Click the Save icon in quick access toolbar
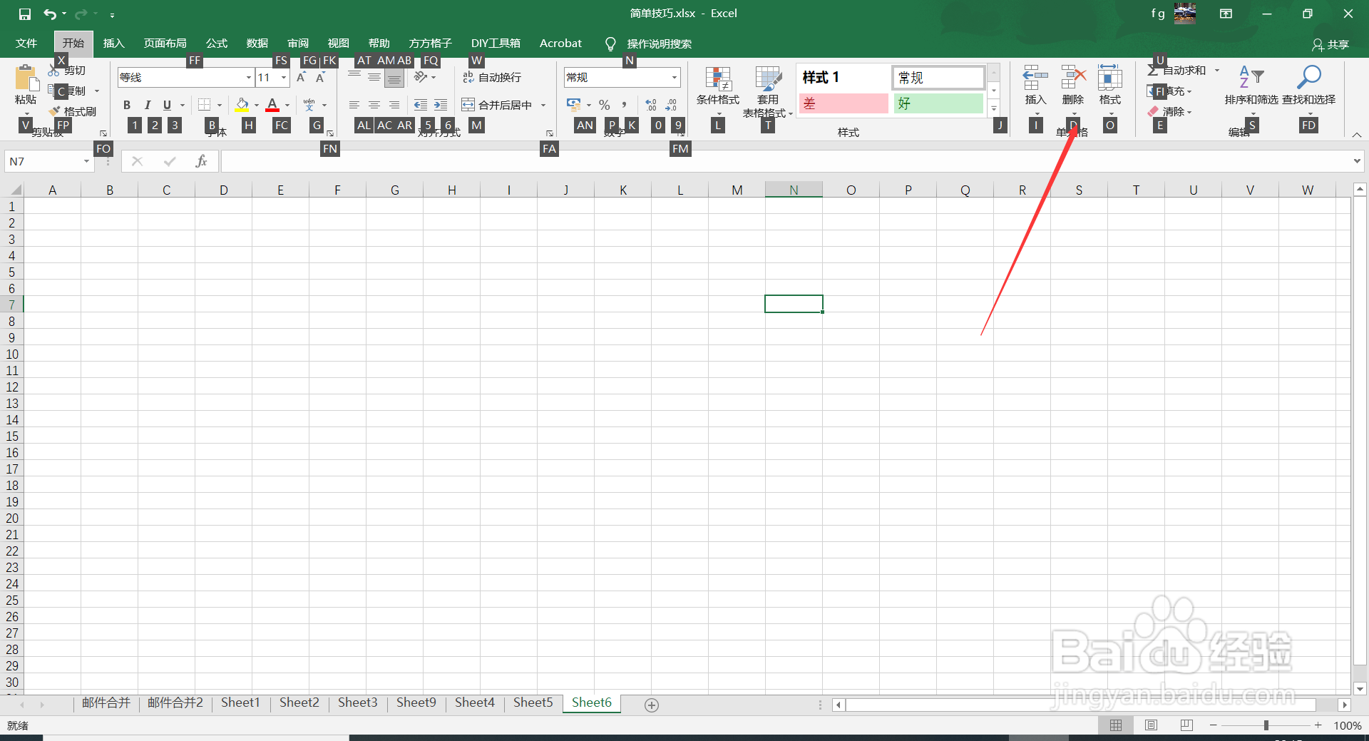 point(25,14)
